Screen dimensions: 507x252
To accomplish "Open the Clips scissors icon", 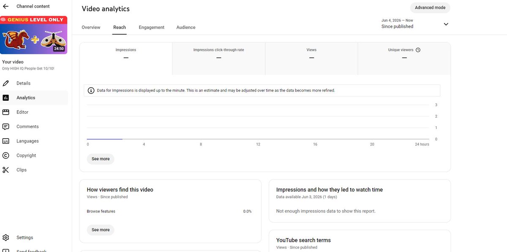I will pos(5,170).
